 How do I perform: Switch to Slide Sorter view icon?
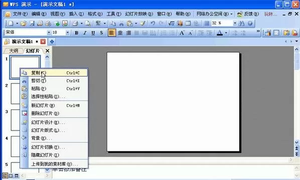coord(11,175)
